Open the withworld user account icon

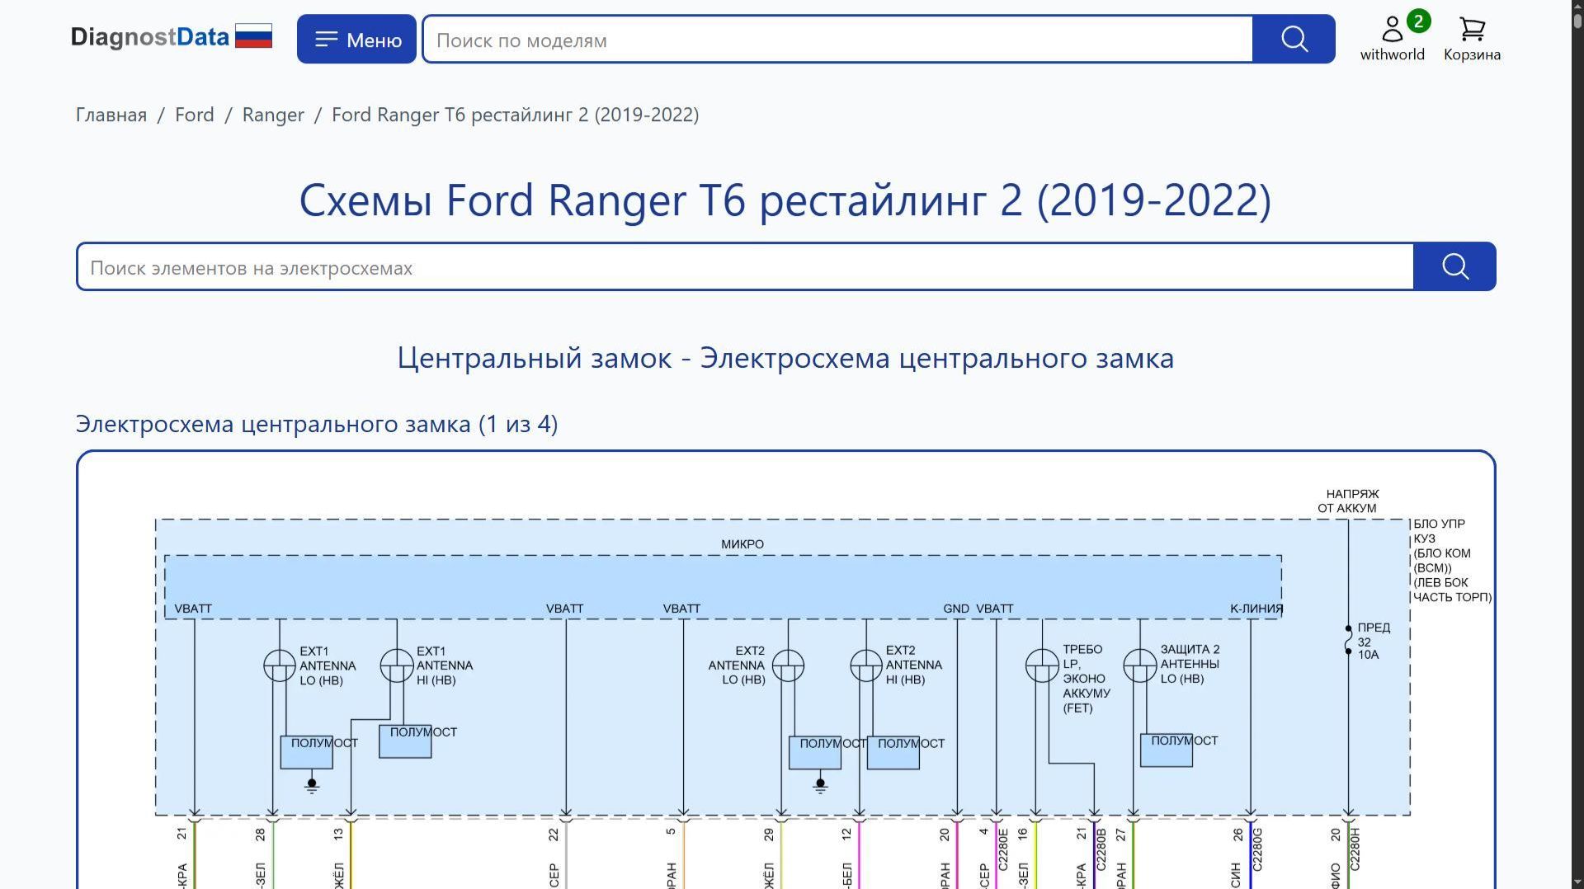point(1393,39)
